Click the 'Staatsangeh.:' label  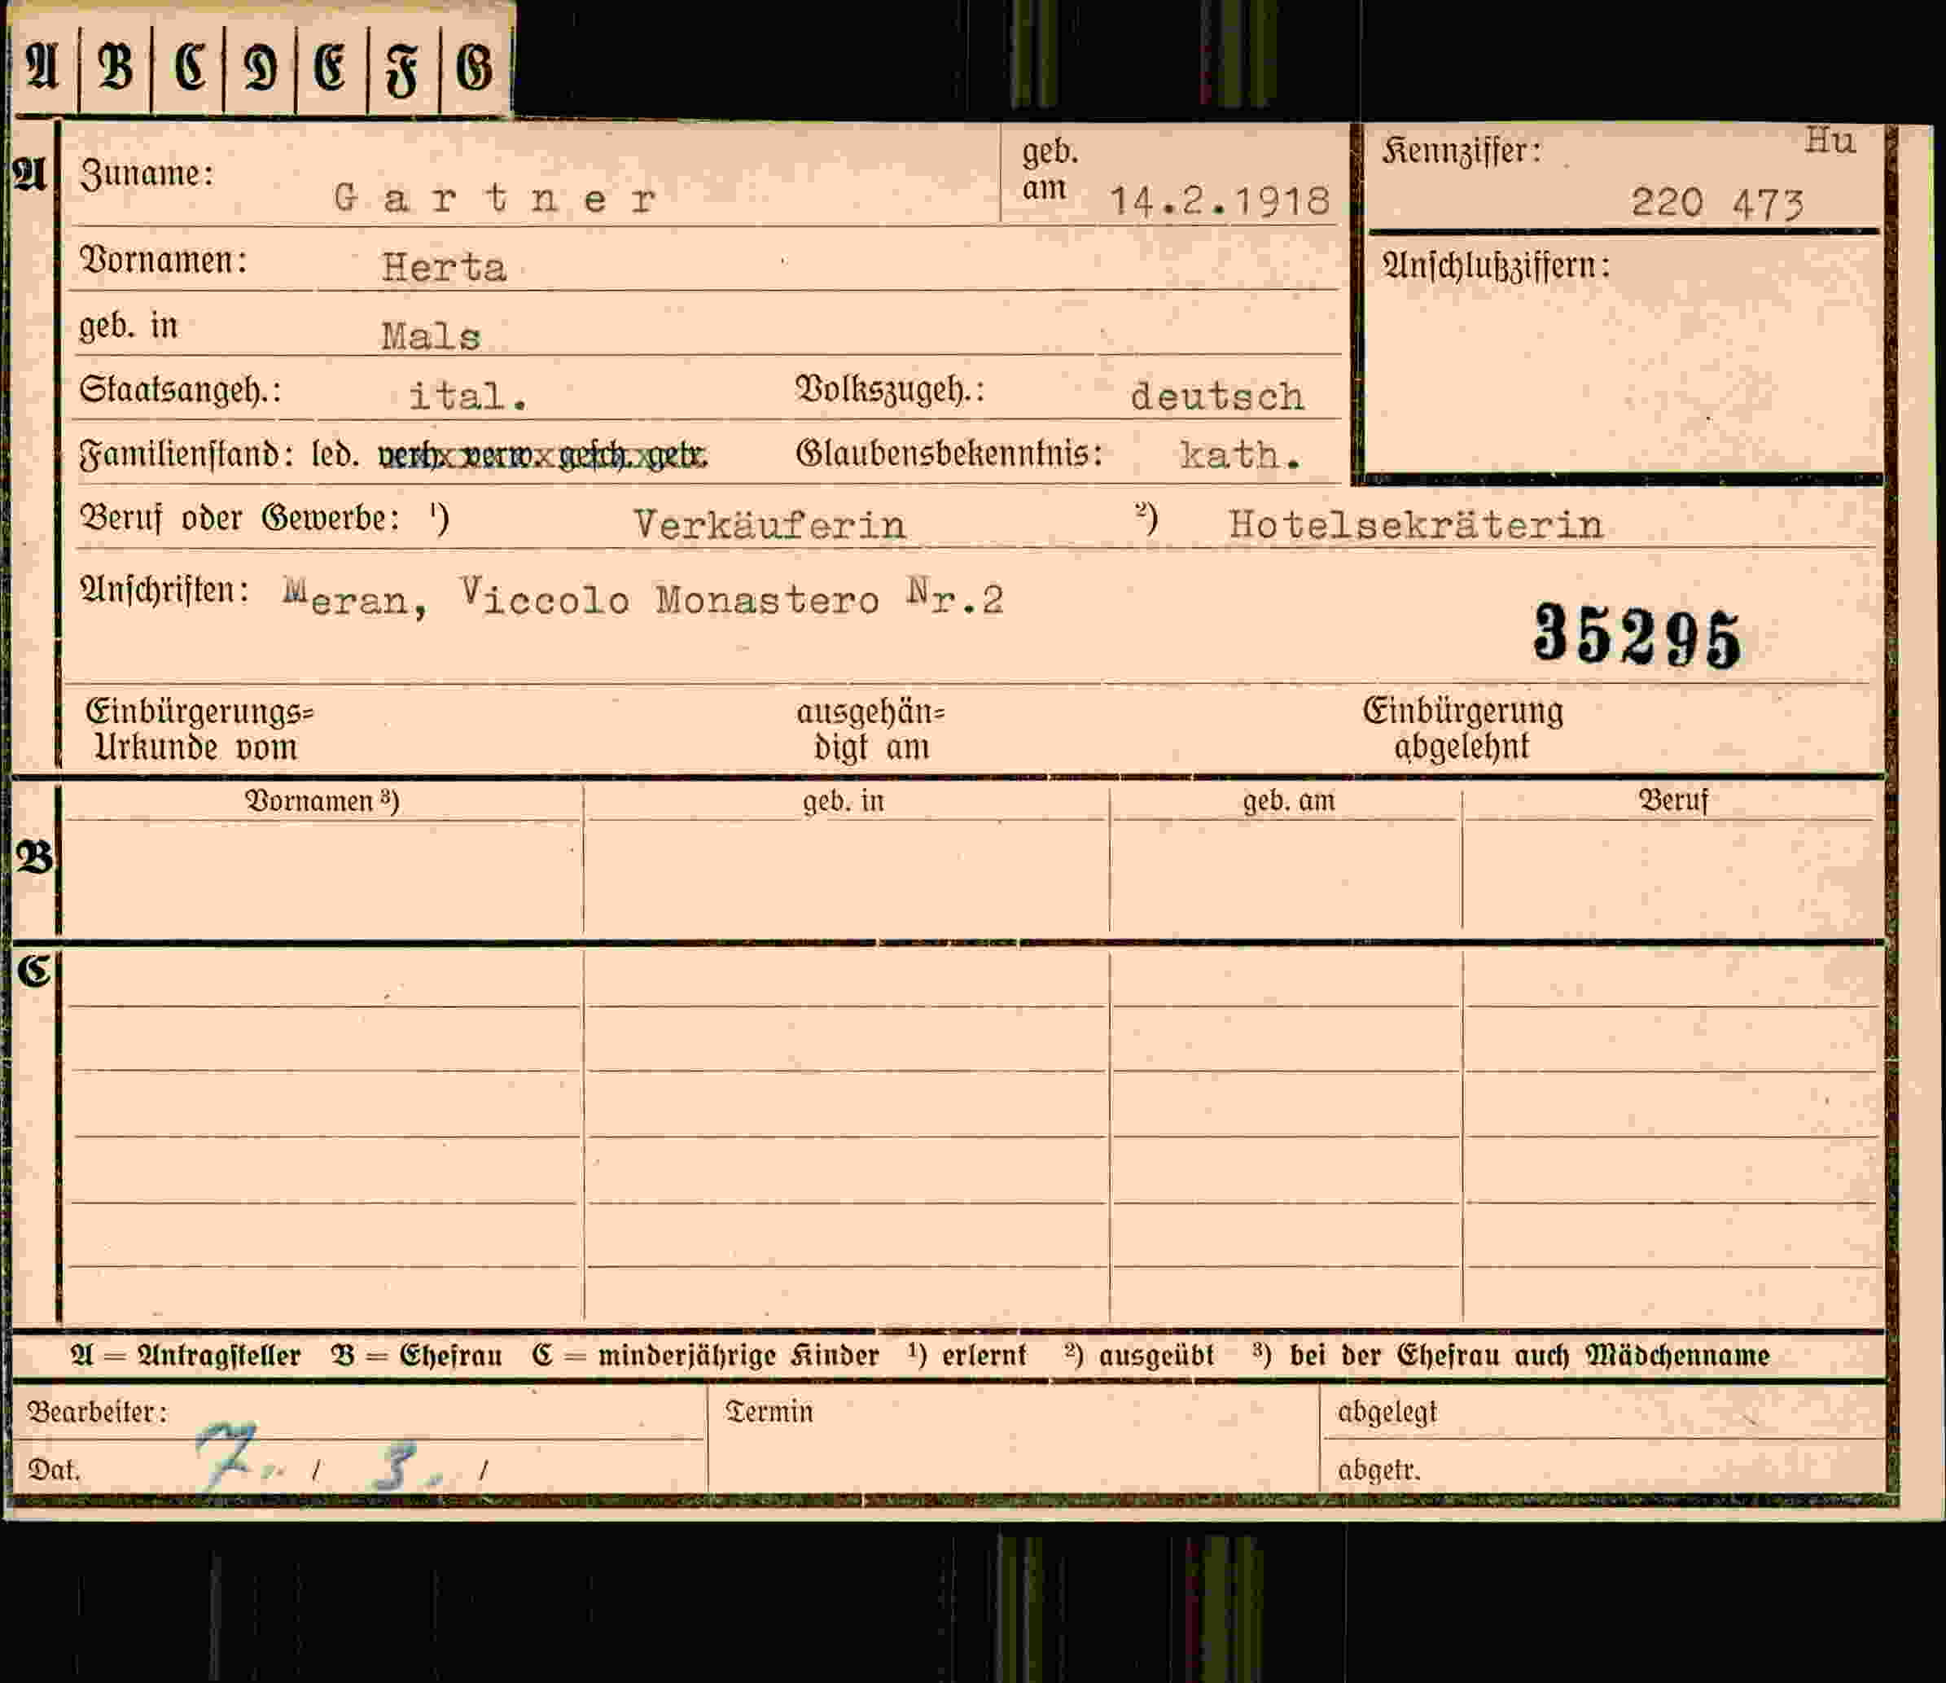[180, 390]
